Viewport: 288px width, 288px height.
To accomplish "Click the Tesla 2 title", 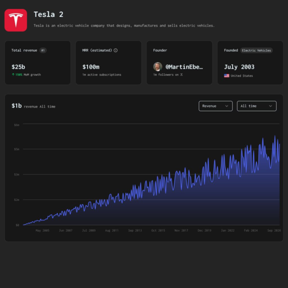I will (48, 15).
